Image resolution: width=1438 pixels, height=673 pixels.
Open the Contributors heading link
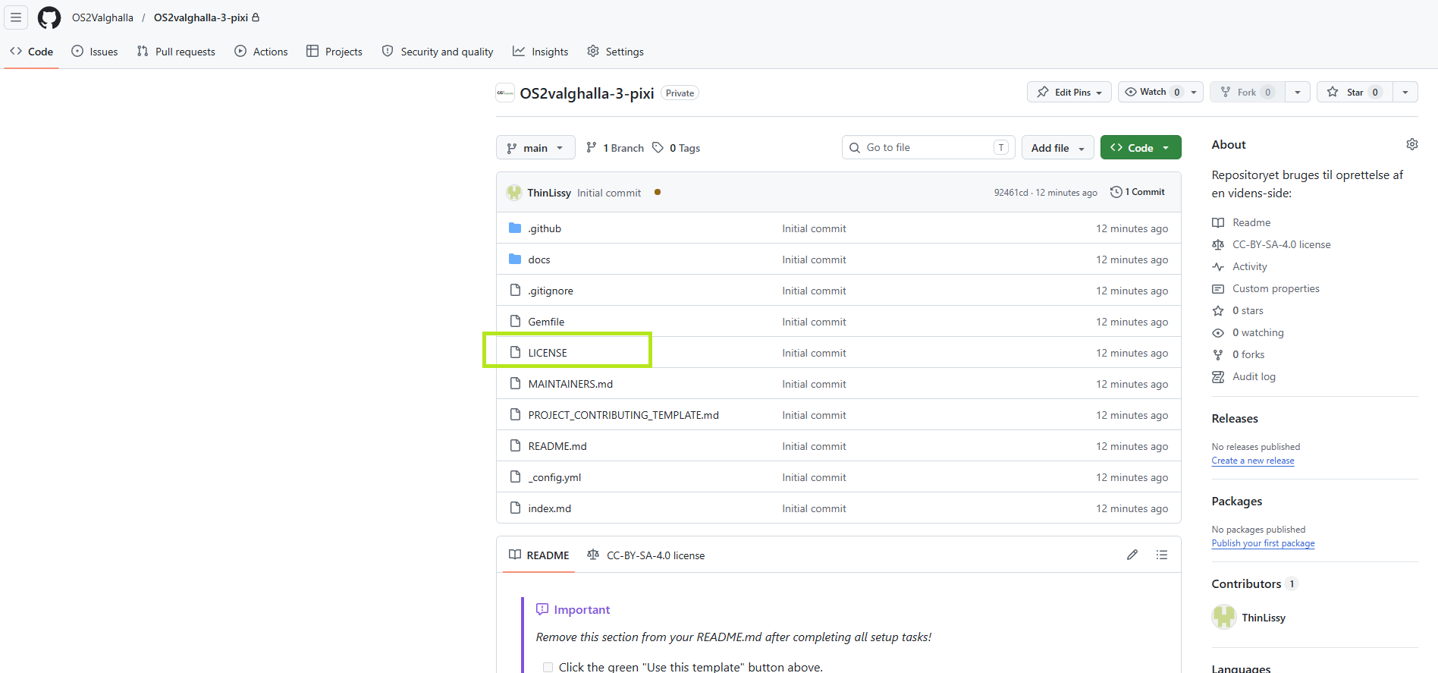[1255, 583]
